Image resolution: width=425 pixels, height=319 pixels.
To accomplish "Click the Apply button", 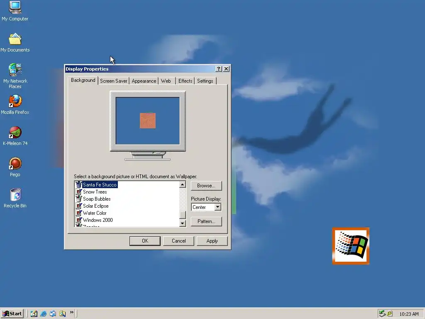I will [x=212, y=241].
